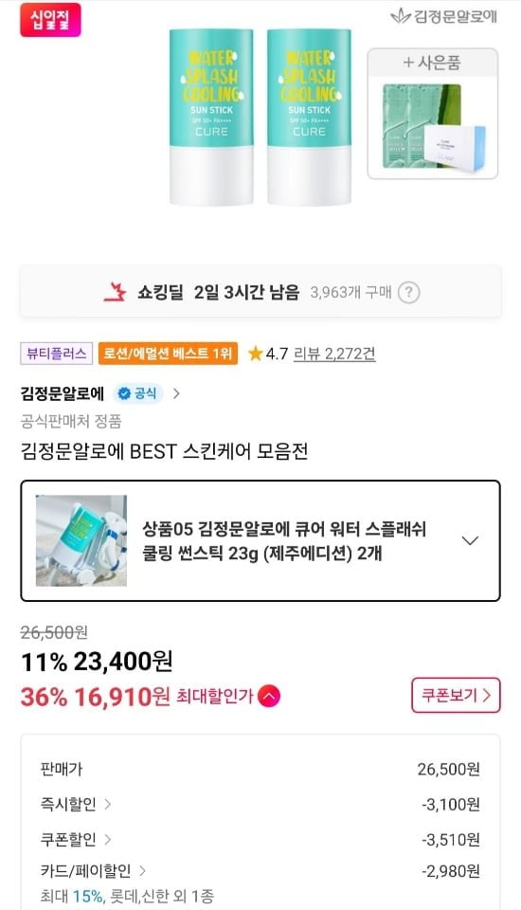Tap the yellow star rating icon
Viewport: 521px width, 910px height.
tap(255, 354)
